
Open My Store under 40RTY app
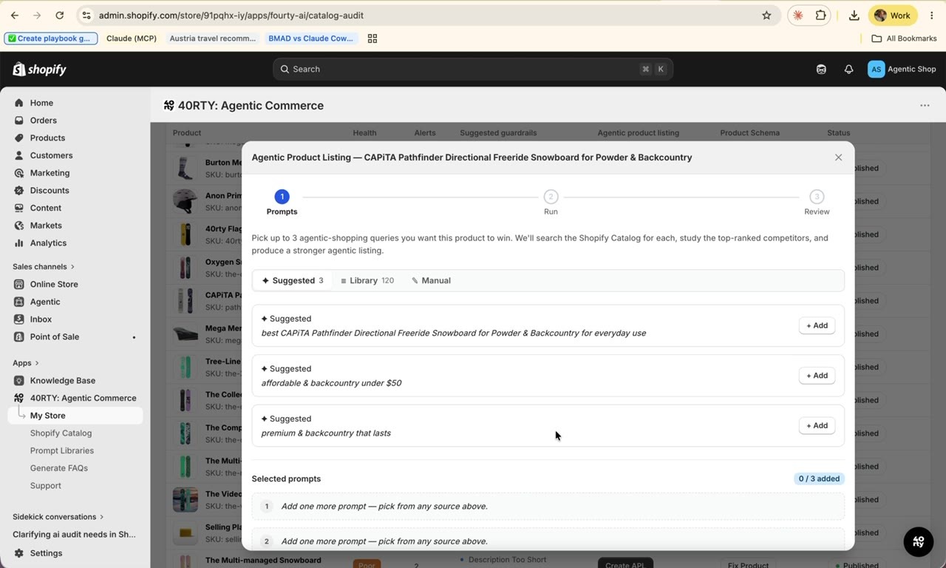pyautogui.click(x=75, y=416)
